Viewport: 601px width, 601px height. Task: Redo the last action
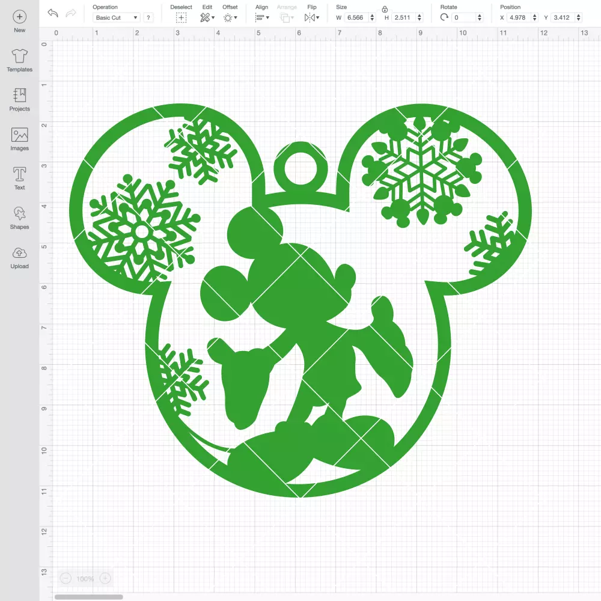click(71, 13)
